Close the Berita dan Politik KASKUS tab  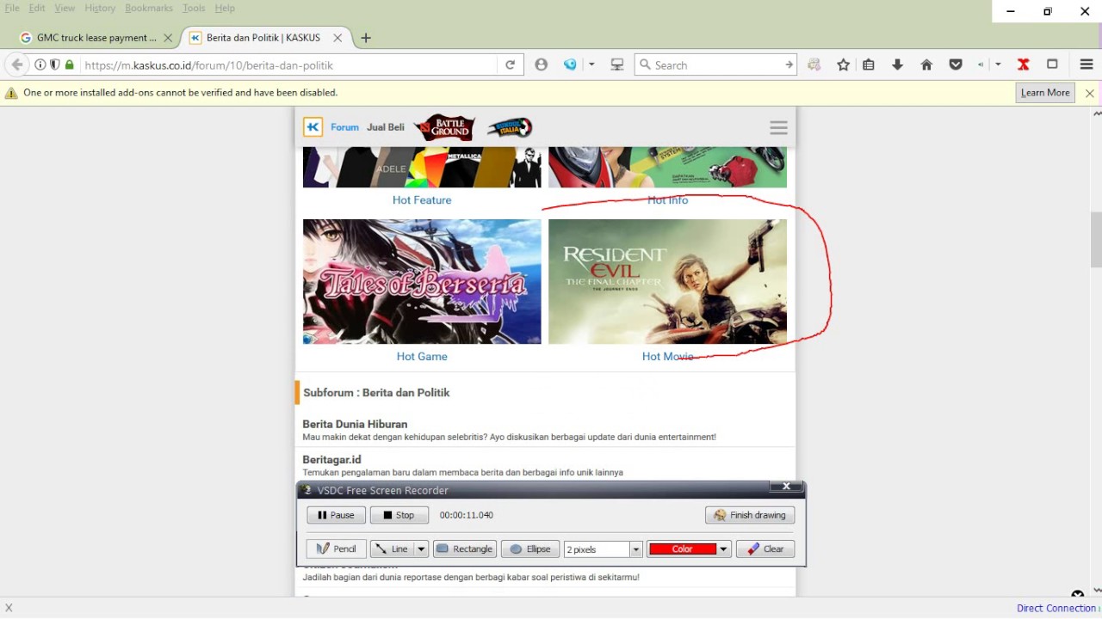(x=337, y=38)
